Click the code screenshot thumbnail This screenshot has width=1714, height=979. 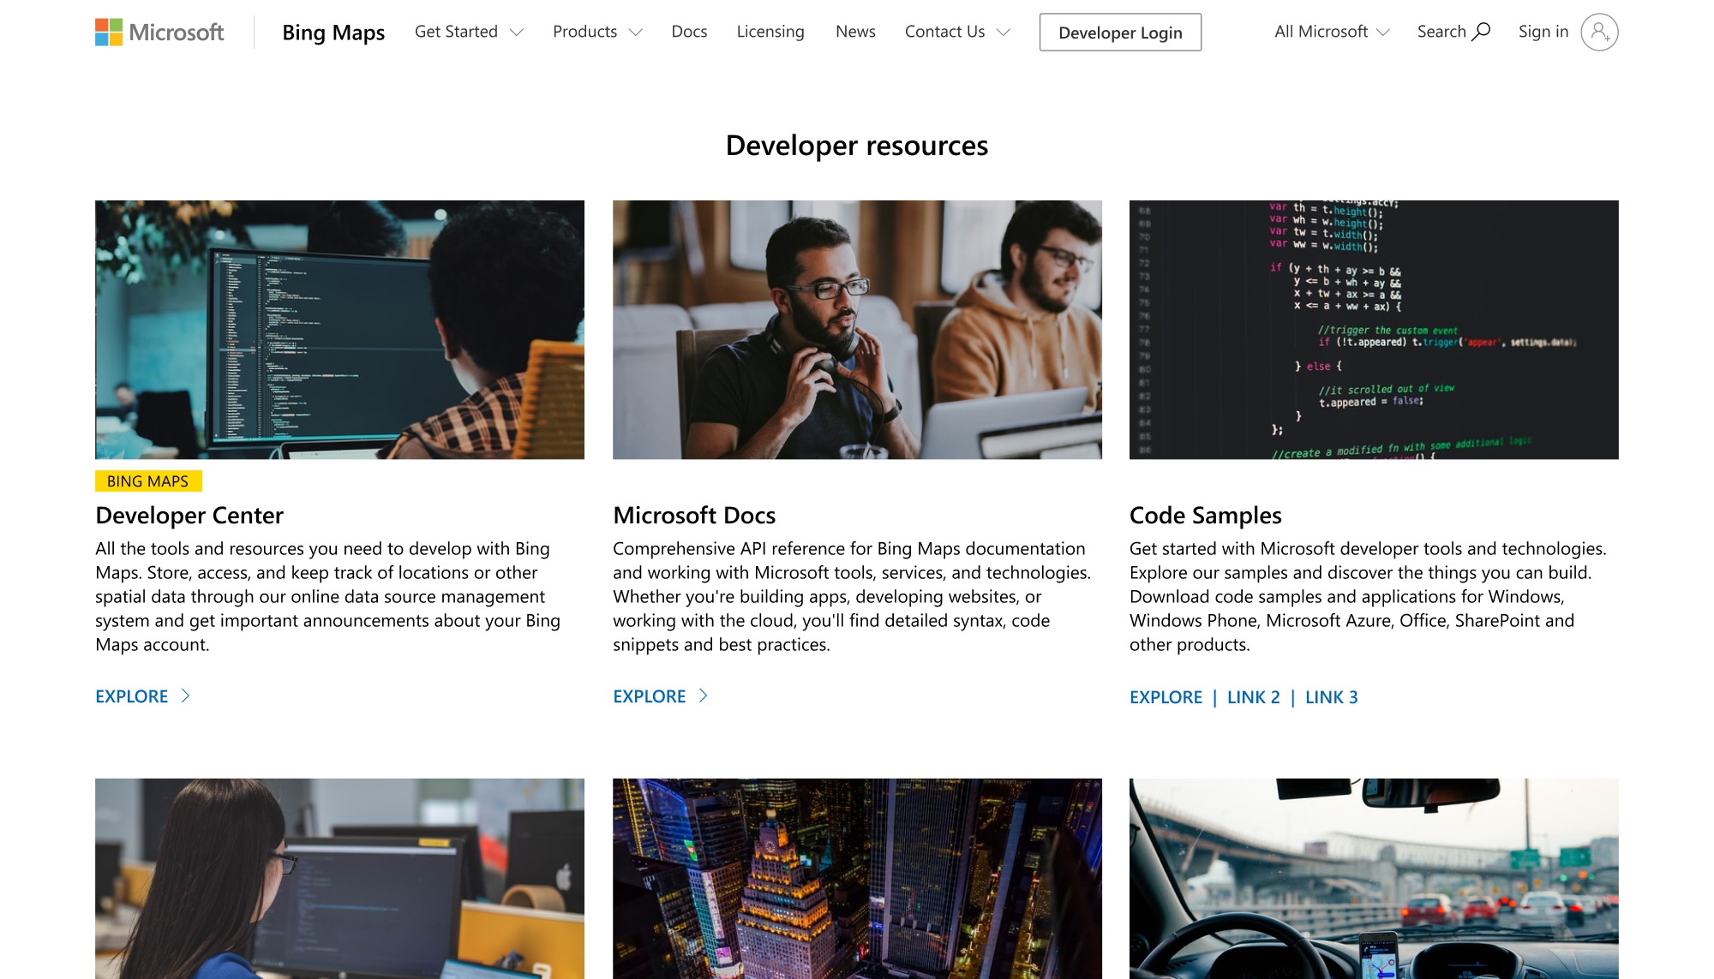[1373, 330]
